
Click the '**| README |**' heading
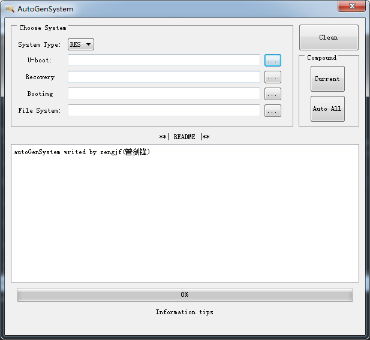click(184, 137)
